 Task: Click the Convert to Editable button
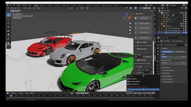pyautogui.click(x=143, y=24)
